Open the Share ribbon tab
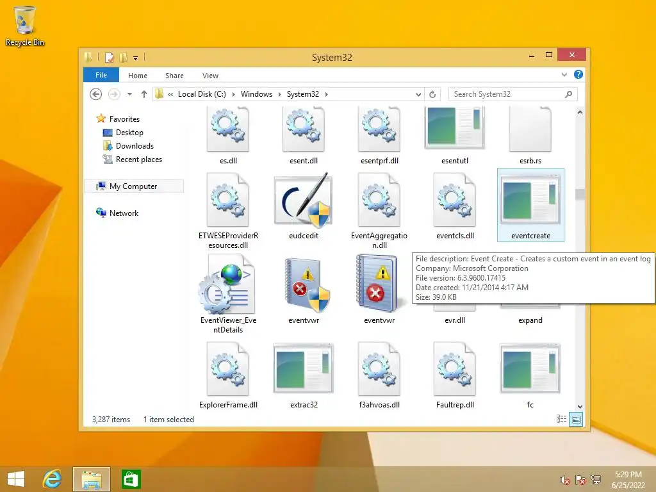Image resolution: width=656 pixels, height=492 pixels. click(174, 76)
